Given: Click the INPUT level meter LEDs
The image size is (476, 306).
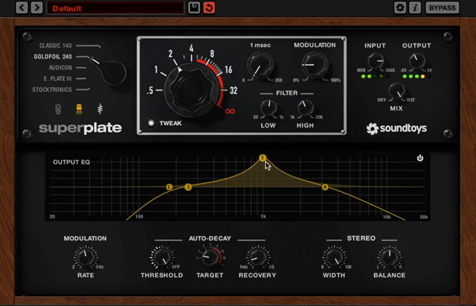Looking at the screenshot, I should (x=375, y=76).
